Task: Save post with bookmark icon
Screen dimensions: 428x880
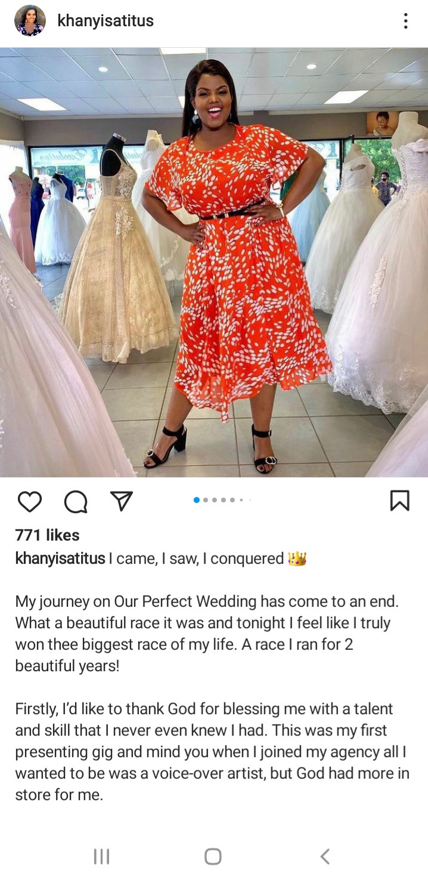Action: tap(399, 501)
